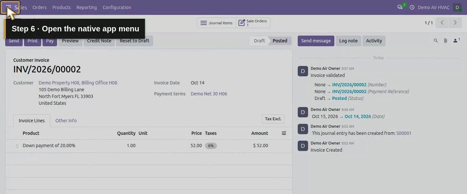
Task: Go to next record arrow
Action: (455, 23)
